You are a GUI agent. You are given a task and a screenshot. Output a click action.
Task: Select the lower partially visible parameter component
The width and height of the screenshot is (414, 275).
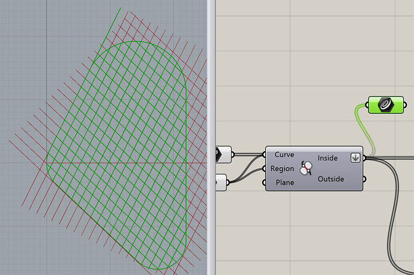[x=221, y=182]
